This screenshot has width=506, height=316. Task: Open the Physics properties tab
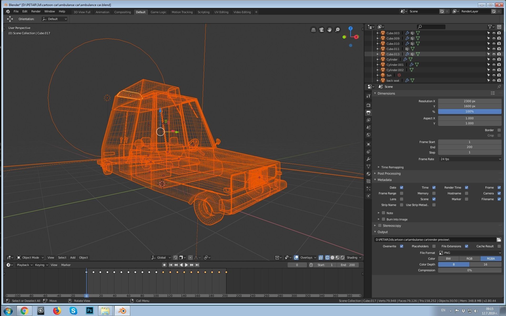(368, 196)
